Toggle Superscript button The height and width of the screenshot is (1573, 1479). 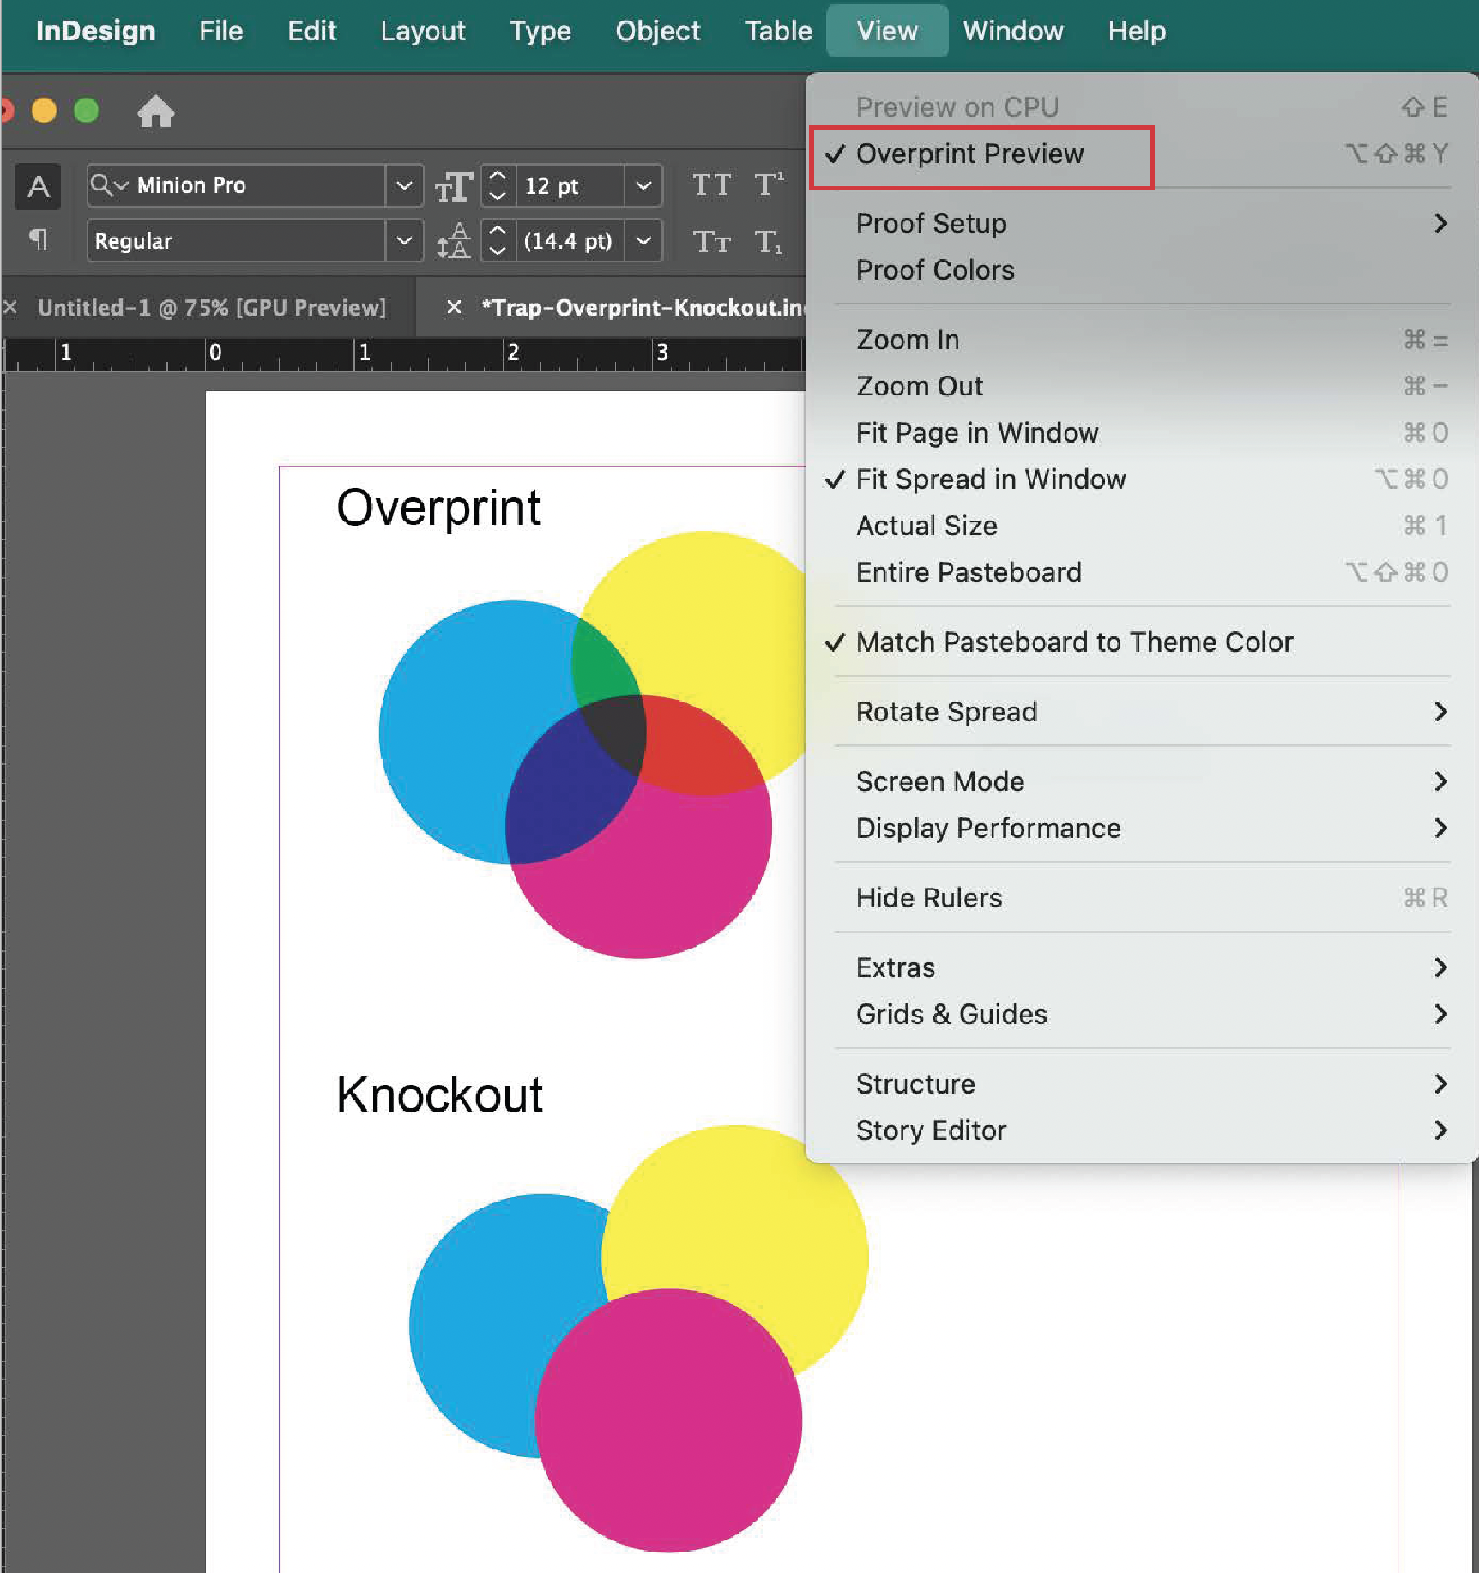click(x=769, y=184)
